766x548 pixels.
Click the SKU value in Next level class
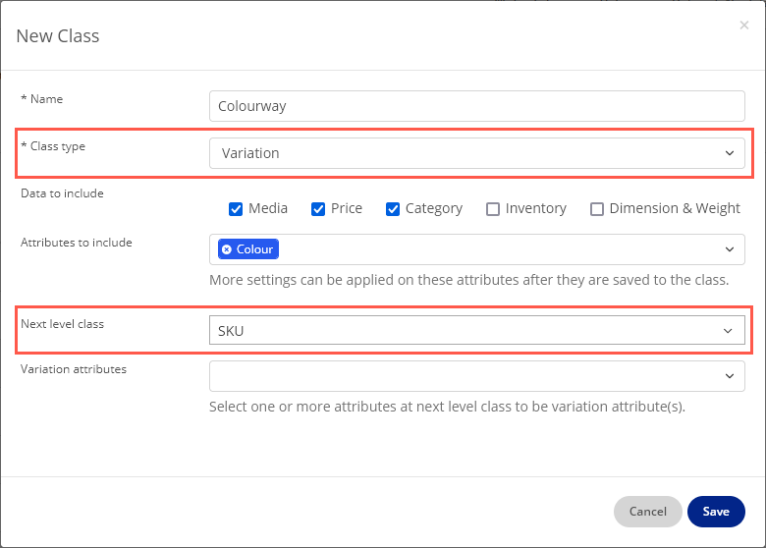click(x=232, y=331)
